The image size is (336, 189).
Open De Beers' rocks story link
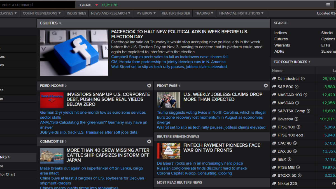200,164
